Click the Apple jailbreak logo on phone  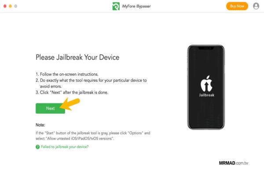click(206, 84)
